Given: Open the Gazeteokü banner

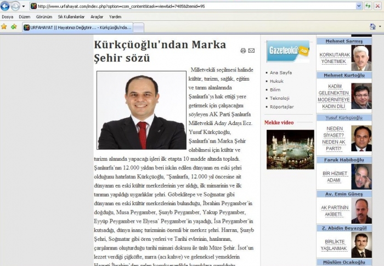Looking at the screenshot, I should [x=288, y=52].
